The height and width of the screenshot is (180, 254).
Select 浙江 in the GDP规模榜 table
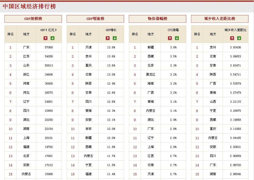26,74
